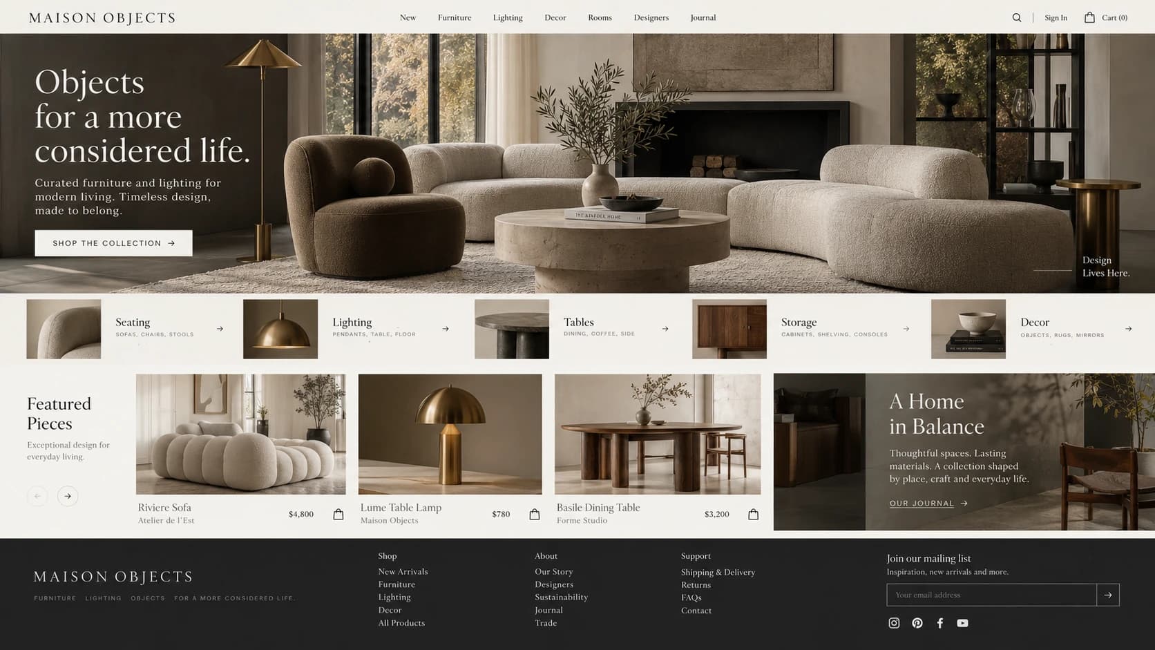Click the $3,200 price
The width and height of the screenshot is (1155, 650).
[717, 515]
